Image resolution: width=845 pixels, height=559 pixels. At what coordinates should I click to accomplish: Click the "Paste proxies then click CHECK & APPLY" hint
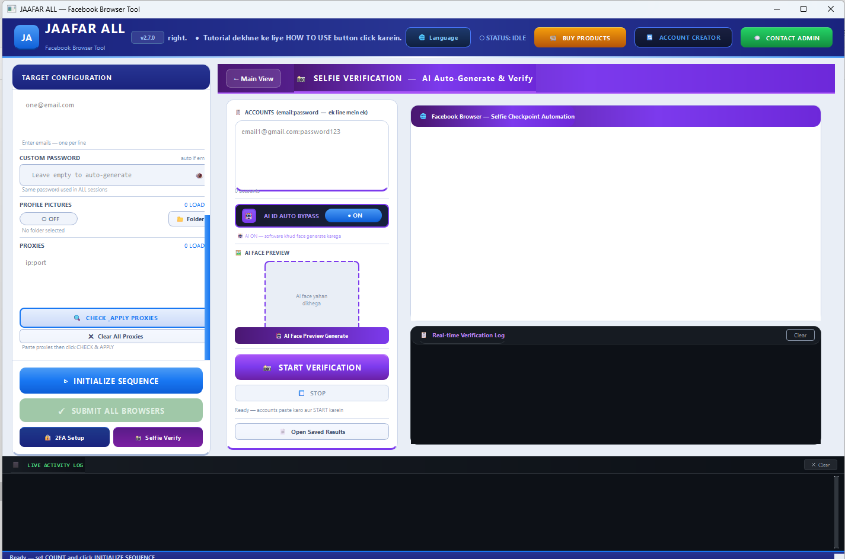pyautogui.click(x=68, y=347)
